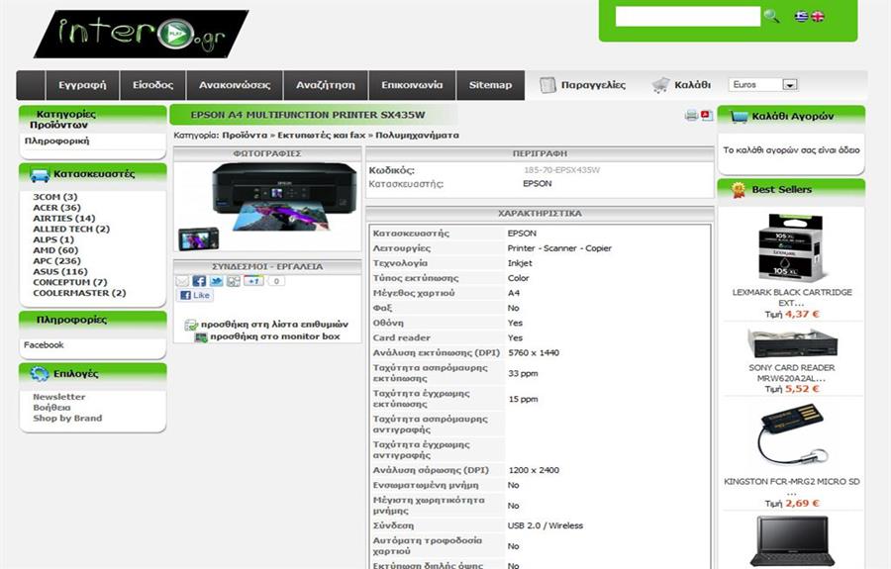Viewport: 891px width, 569px height.
Task: Open the Sitemap menu item
Action: pos(490,85)
